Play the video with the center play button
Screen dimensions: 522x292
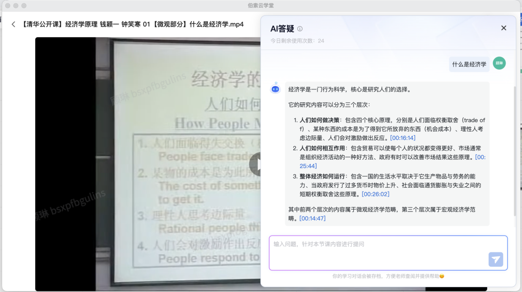click(x=255, y=164)
